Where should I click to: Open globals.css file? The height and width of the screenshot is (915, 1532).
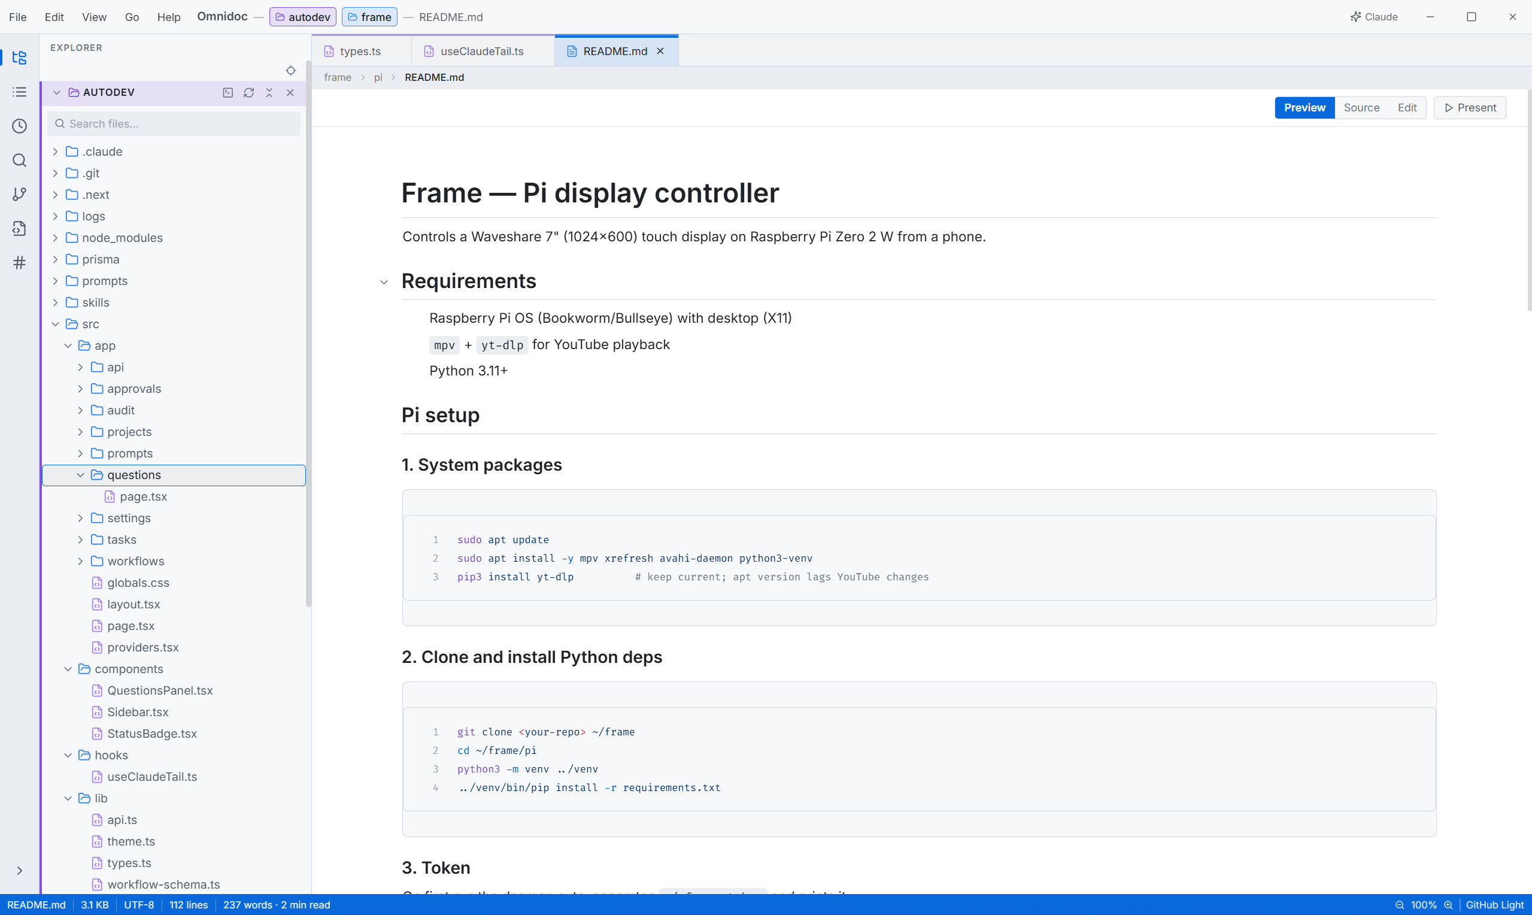point(174,583)
